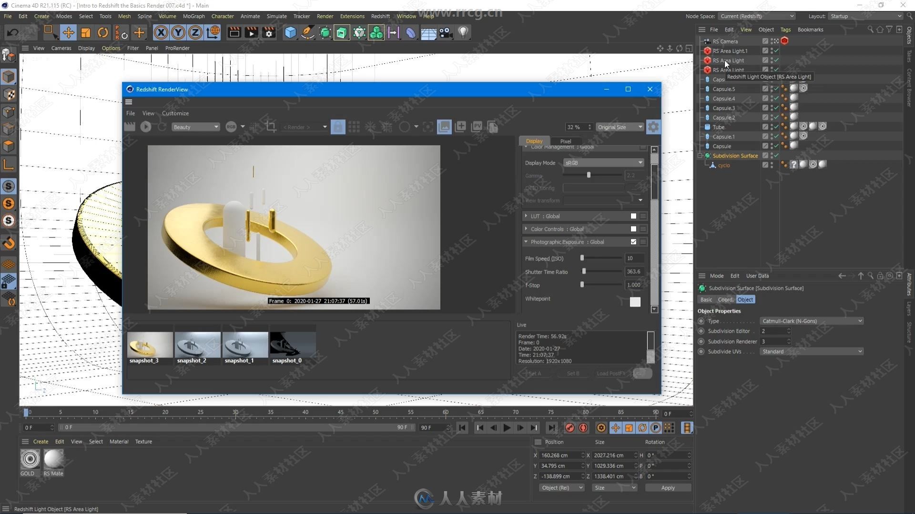Select the RS Mate material thumbnail

pyautogui.click(x=53, y=459)
